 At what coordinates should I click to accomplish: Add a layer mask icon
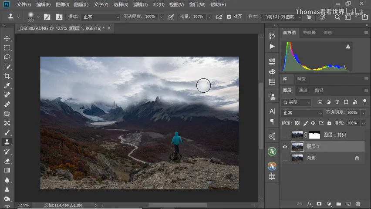point(319,204)
